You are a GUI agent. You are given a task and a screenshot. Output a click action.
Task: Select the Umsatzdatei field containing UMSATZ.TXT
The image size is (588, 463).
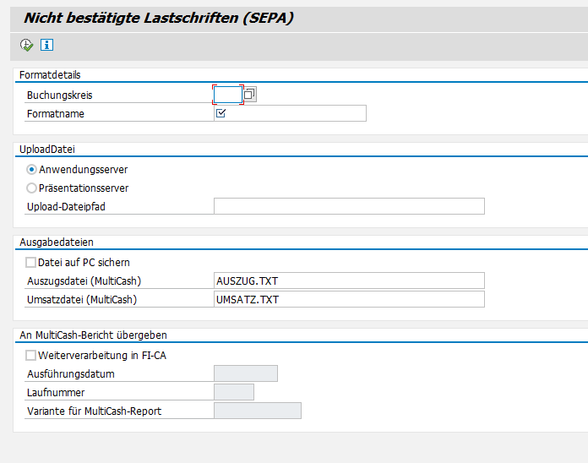point(349,299)
